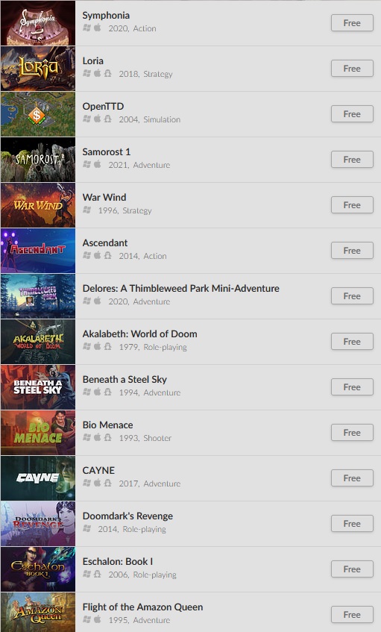Open the Loria game thumbnail

click(x=38, y=69)
